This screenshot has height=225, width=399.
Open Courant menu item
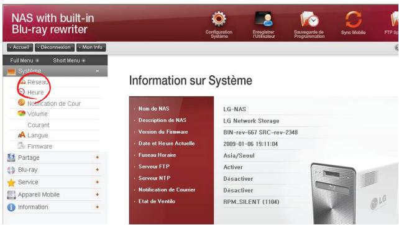(39, 125)
